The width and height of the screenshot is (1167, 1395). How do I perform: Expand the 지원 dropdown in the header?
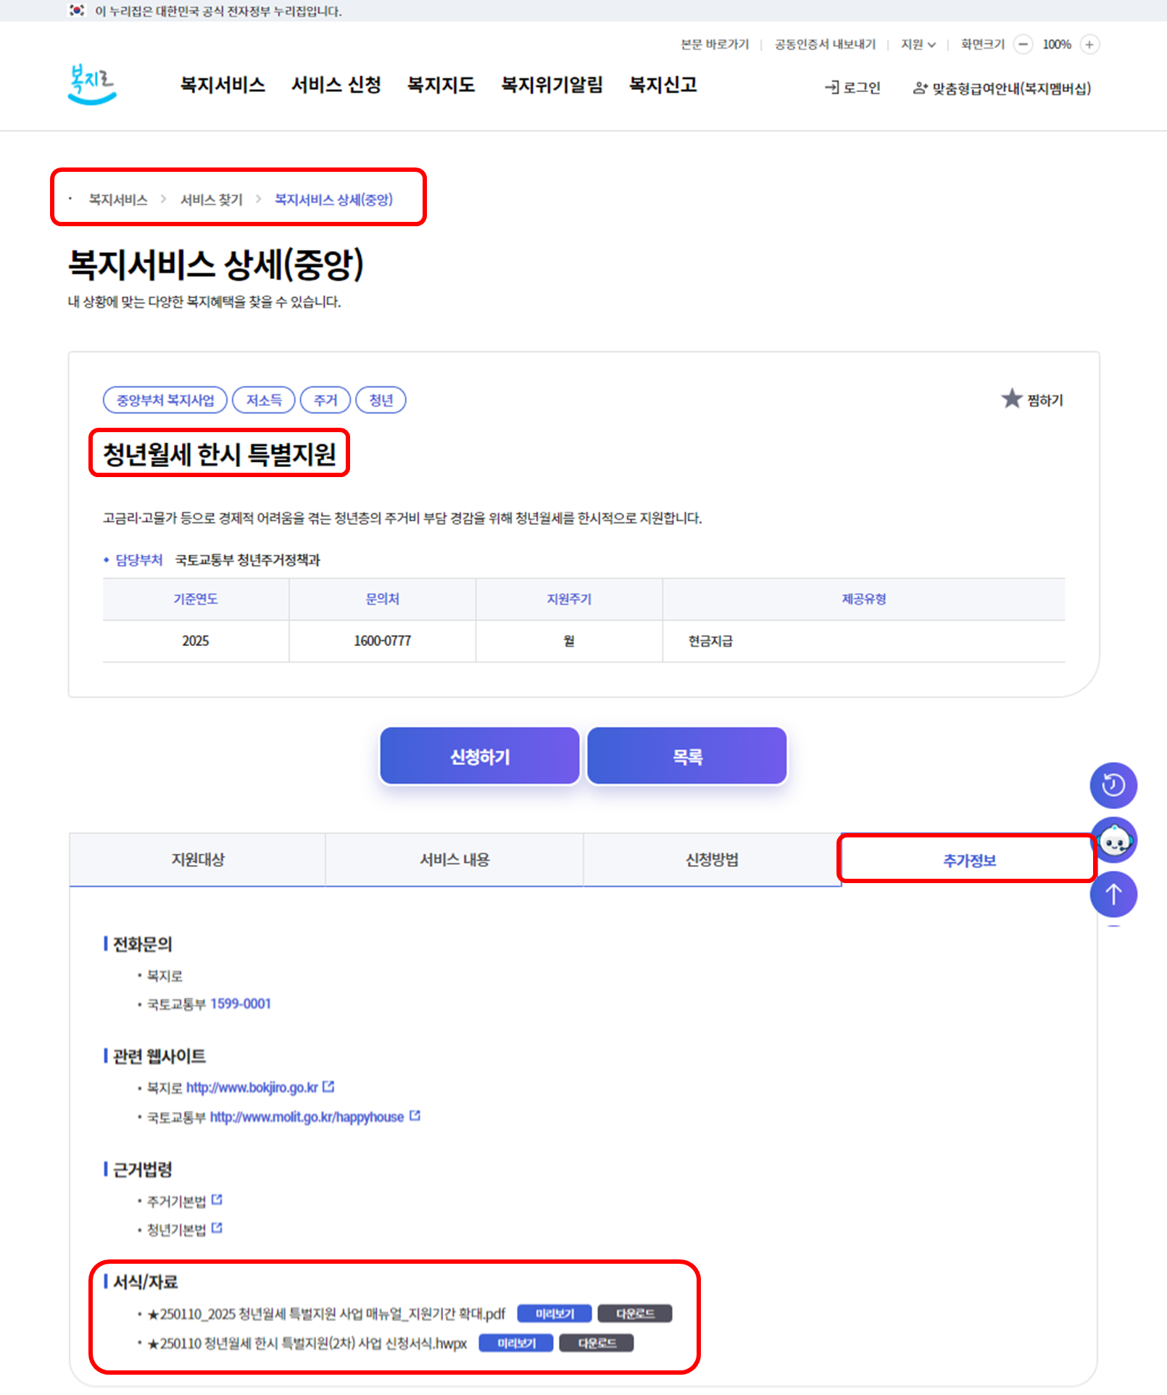click(x=918, y=44)
